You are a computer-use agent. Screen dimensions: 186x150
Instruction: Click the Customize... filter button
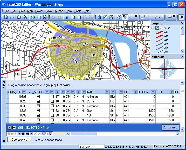[170, 127]
